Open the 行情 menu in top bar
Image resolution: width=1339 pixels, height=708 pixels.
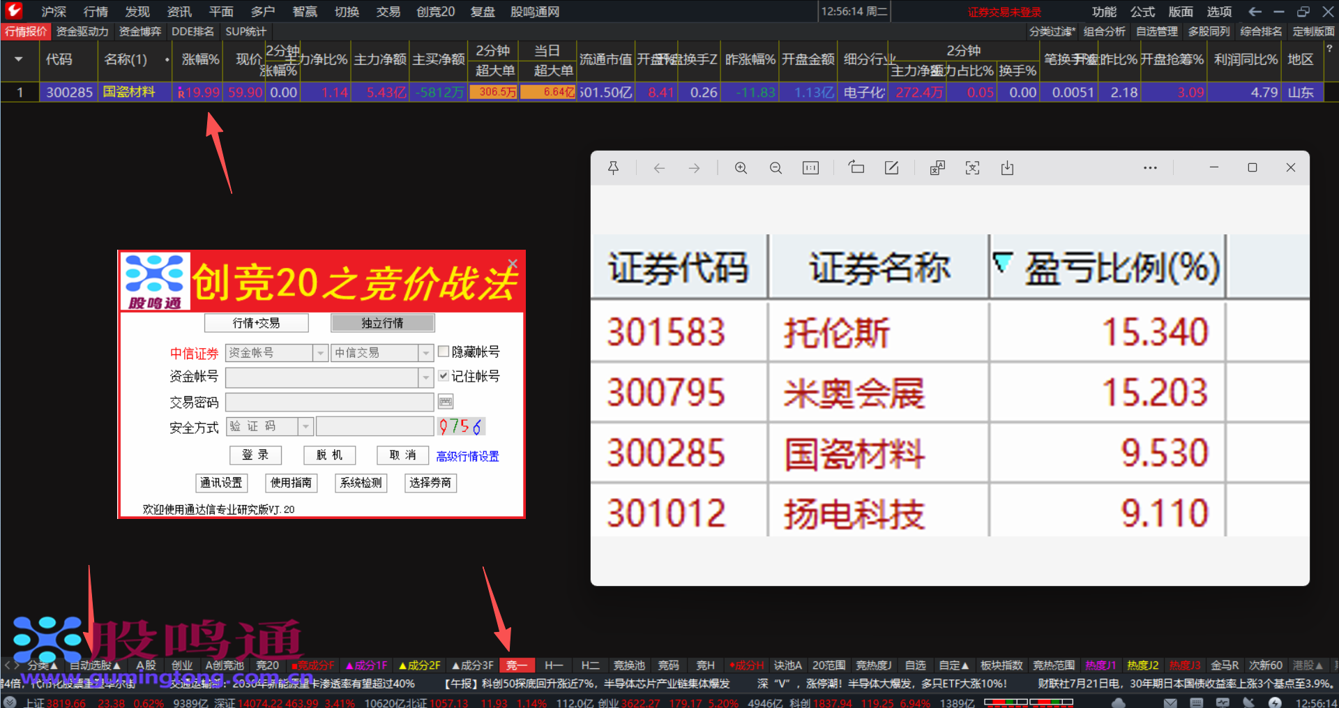click(x=96, y=11)
